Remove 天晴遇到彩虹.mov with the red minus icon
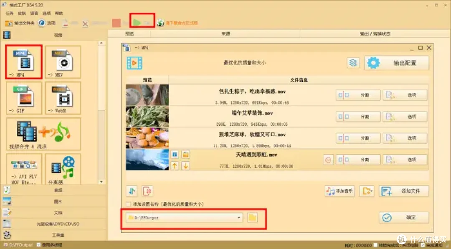This screenshot has height=249, width=451. pos(328,160)
